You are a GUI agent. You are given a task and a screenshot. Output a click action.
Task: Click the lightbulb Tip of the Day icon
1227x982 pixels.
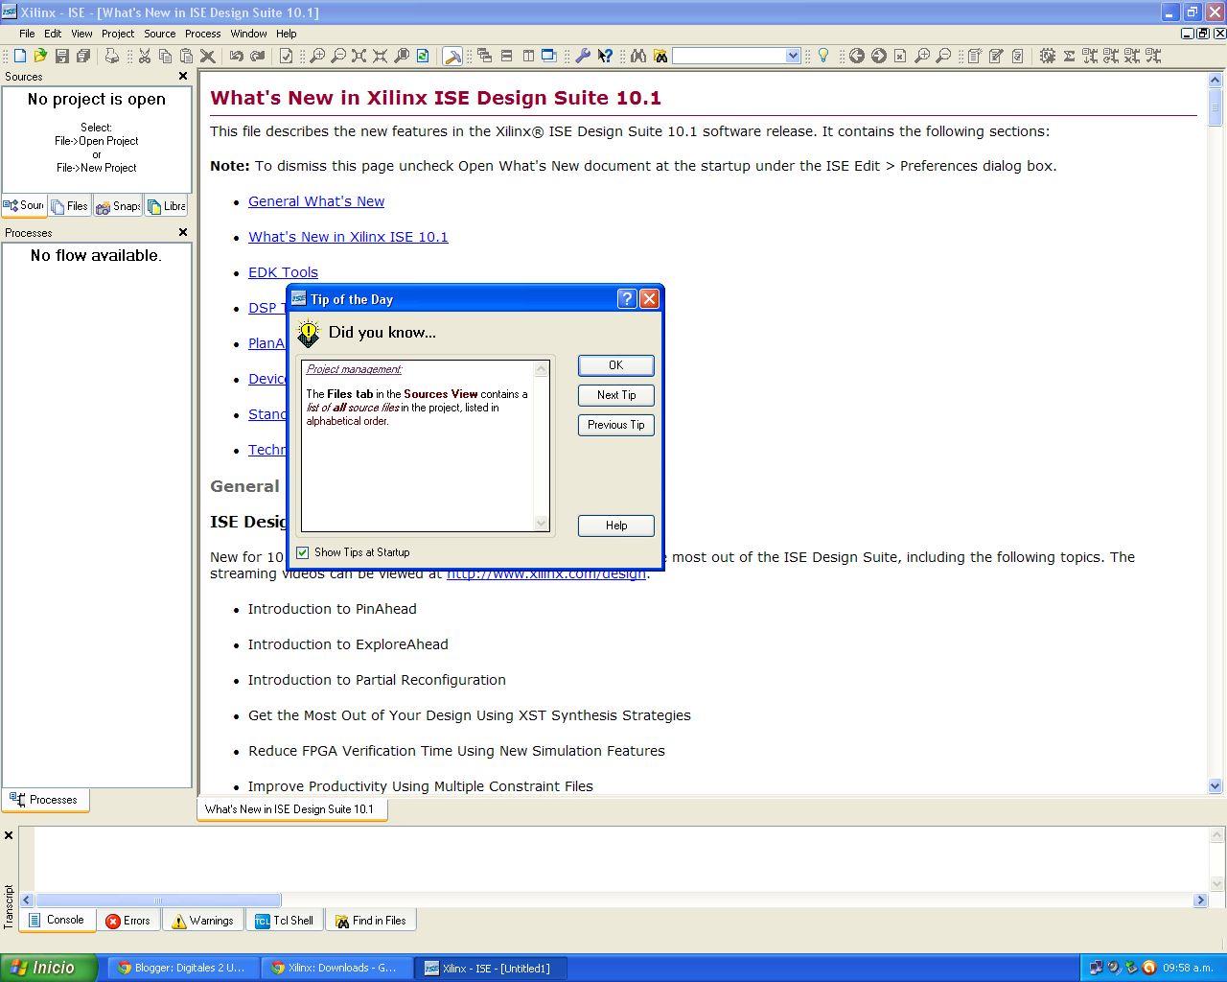coord(822,56)
